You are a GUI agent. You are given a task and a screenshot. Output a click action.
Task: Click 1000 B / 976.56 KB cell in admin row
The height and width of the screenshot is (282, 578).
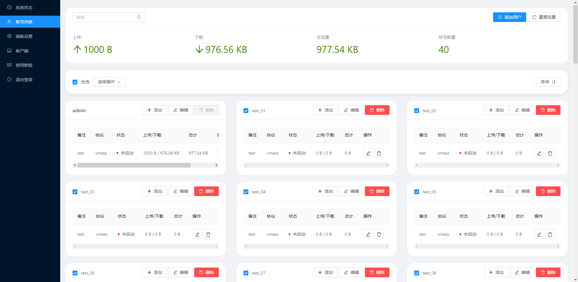(x=161, y=153)
